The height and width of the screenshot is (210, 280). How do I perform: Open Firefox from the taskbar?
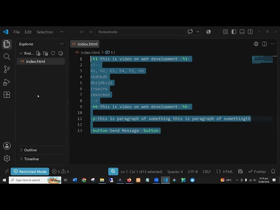129,180
